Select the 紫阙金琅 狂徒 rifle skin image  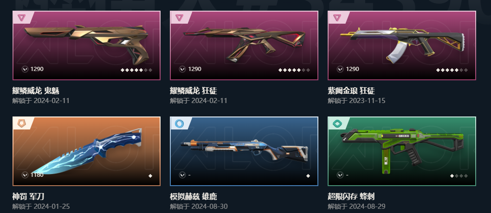402,45
